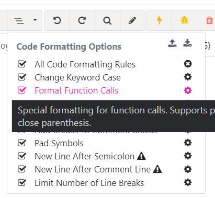The height and width of the screenshot is (198, 215).
Task: Click the redo arrow icon
Action: [x=82, y=20]
